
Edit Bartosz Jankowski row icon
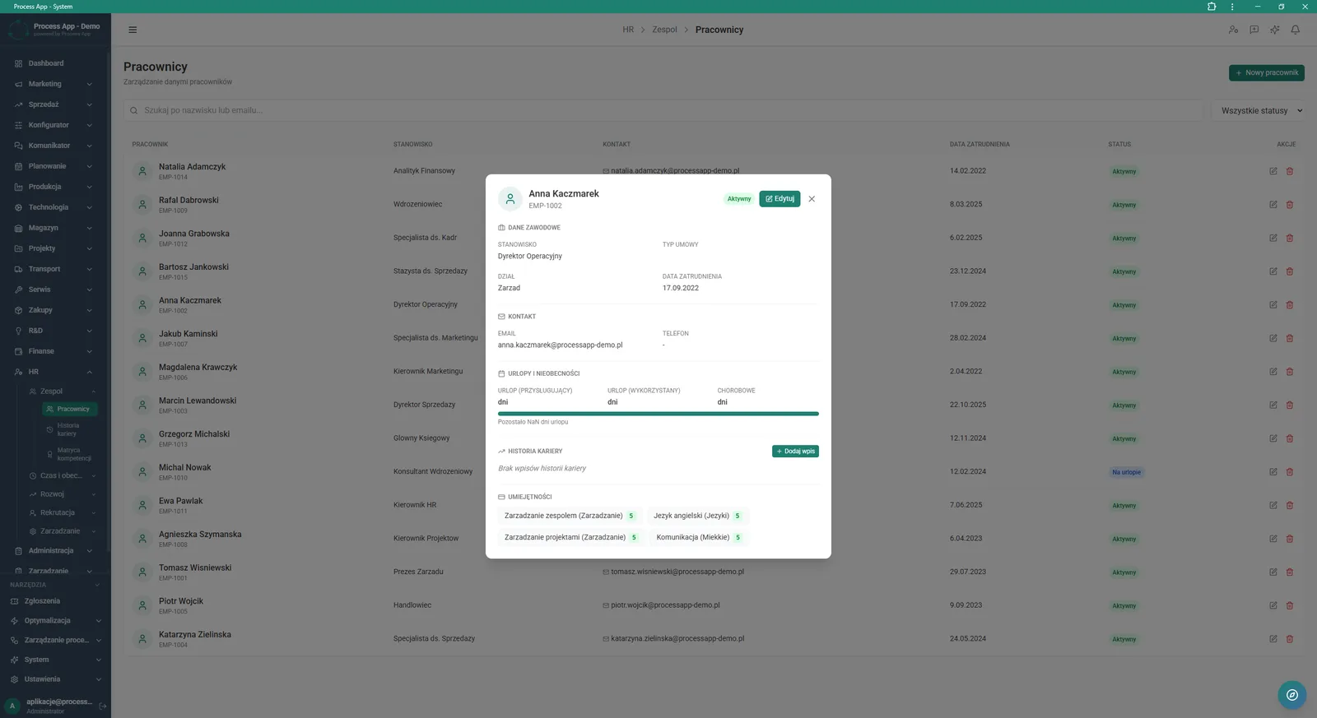point(1273,271)
